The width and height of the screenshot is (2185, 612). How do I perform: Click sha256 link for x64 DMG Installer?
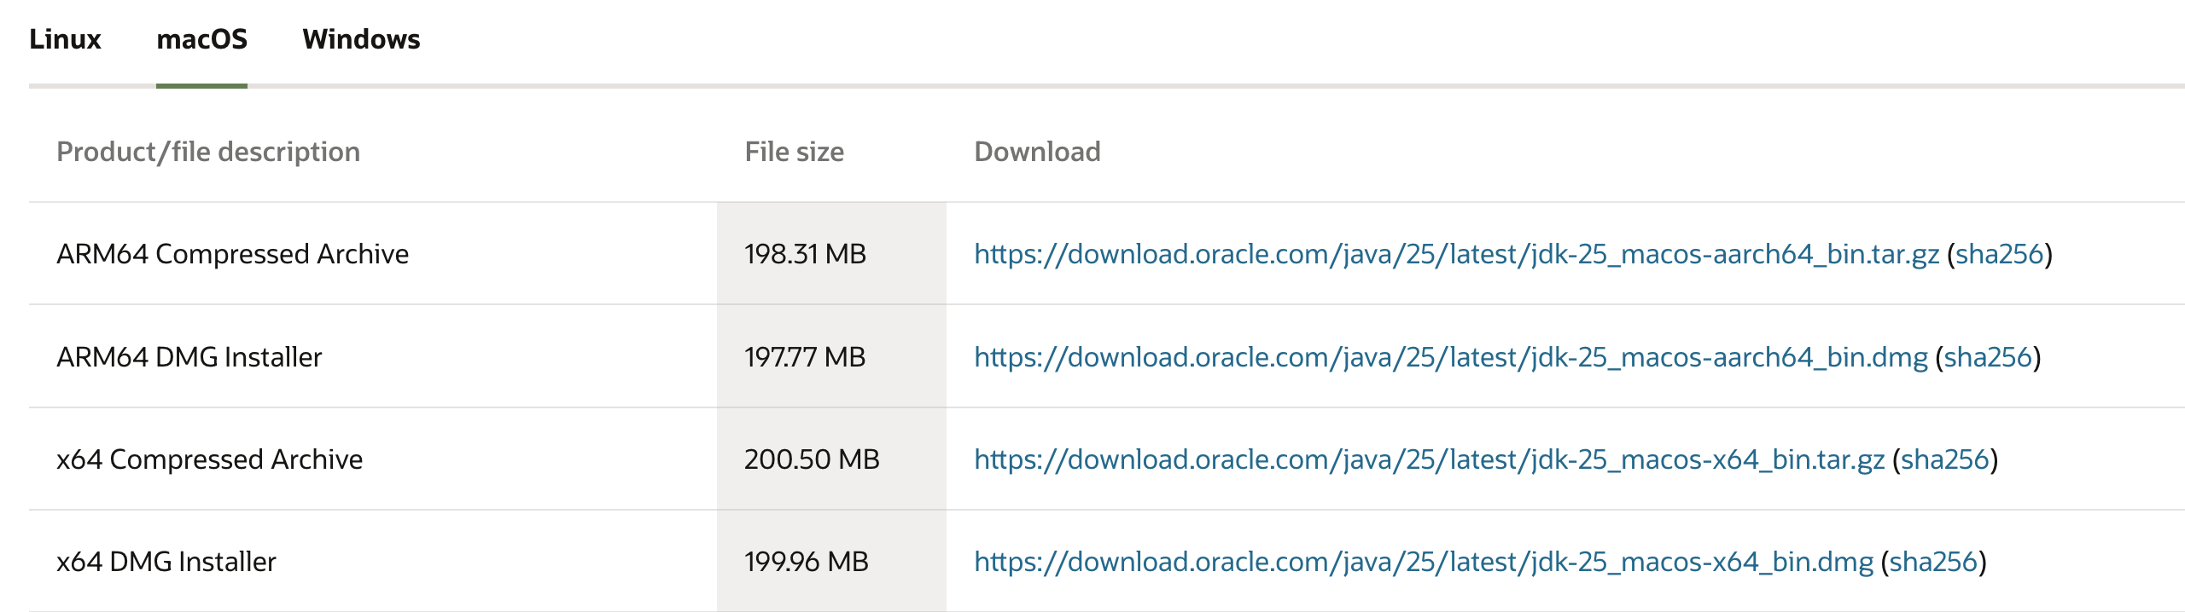click(x=1933, y=562)
